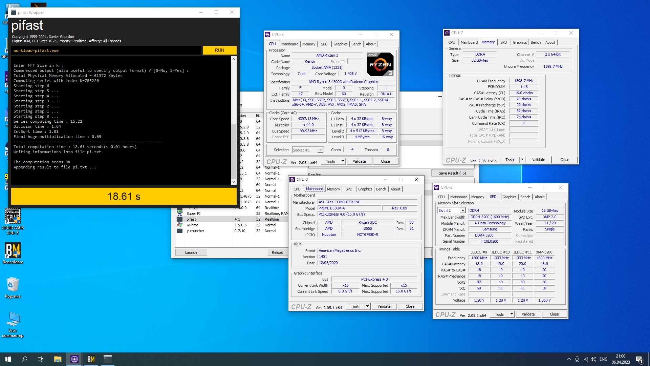Click the Ryzen 3 logo in CPU-Z
This screenshot has width=650, height=366.
click(x=380, y=64)
